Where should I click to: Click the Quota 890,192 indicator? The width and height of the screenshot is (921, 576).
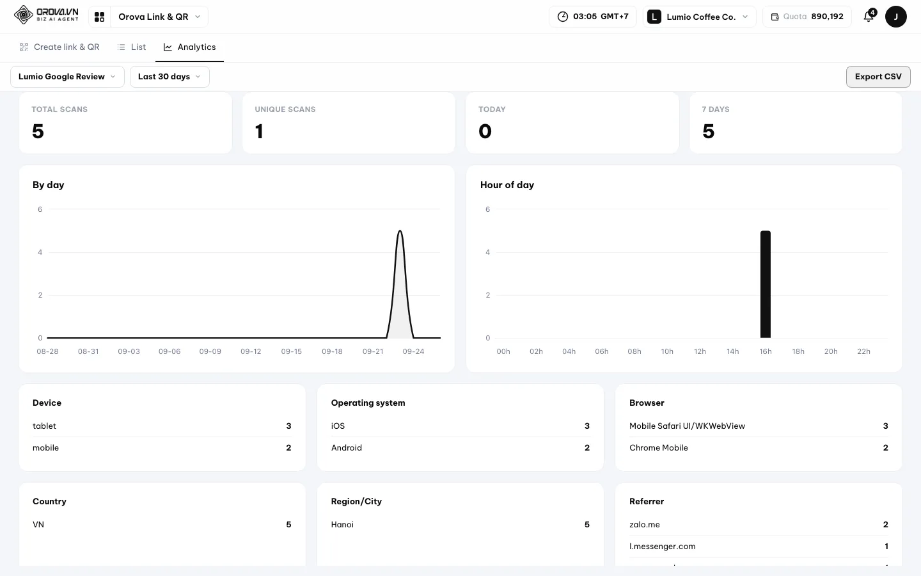coord(807,17)
